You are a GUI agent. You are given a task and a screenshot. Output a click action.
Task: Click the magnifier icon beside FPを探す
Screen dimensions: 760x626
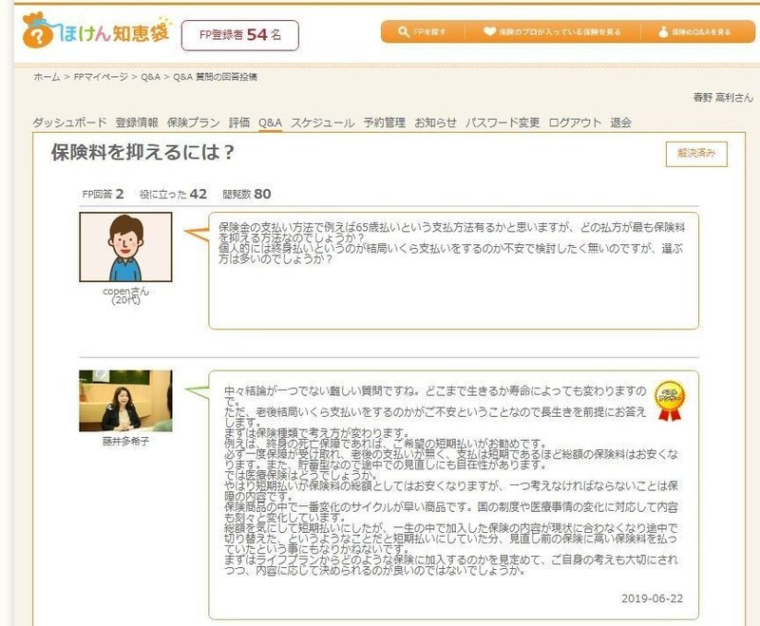[x=403, y=32]
